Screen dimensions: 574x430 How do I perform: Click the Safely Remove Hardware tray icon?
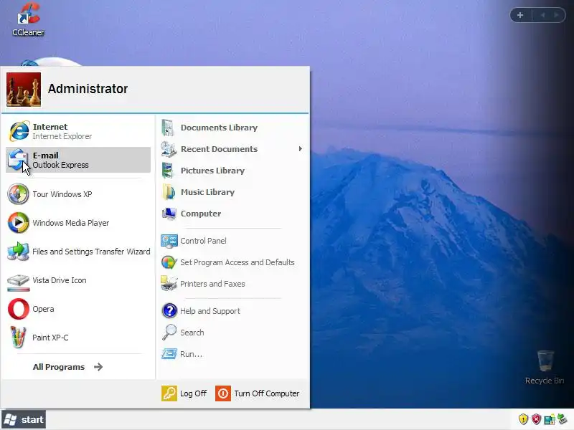point(563,419)
